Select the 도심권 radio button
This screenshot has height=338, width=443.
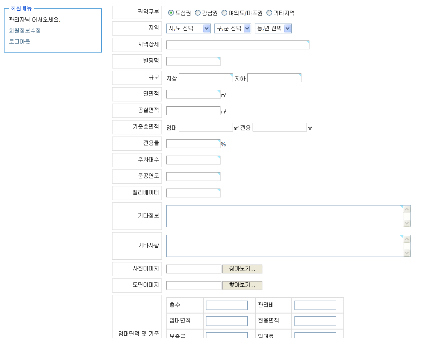pos(171,13)
